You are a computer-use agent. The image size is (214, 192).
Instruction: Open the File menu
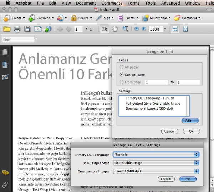(40, 3)
